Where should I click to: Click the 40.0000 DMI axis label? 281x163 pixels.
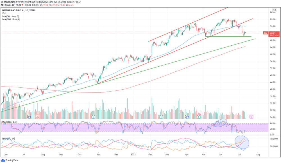[x=274, y=139]
